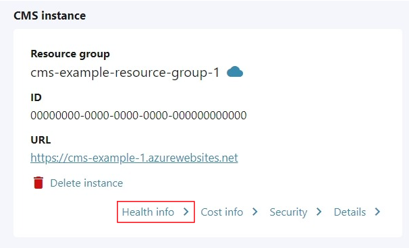Click the chevron arrow next to Health info
The height and width of the screenshot is (248, 409).
(186, 212)
